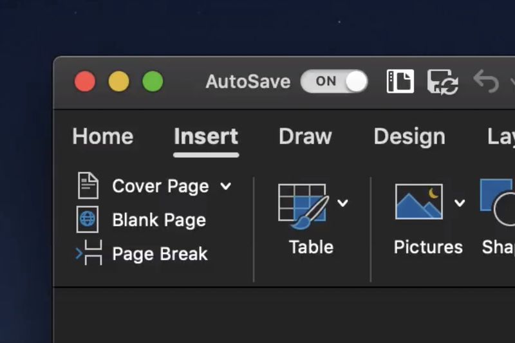Insert a Blank Page using its label
Viewport: 515px width, 343px height.
159,220
